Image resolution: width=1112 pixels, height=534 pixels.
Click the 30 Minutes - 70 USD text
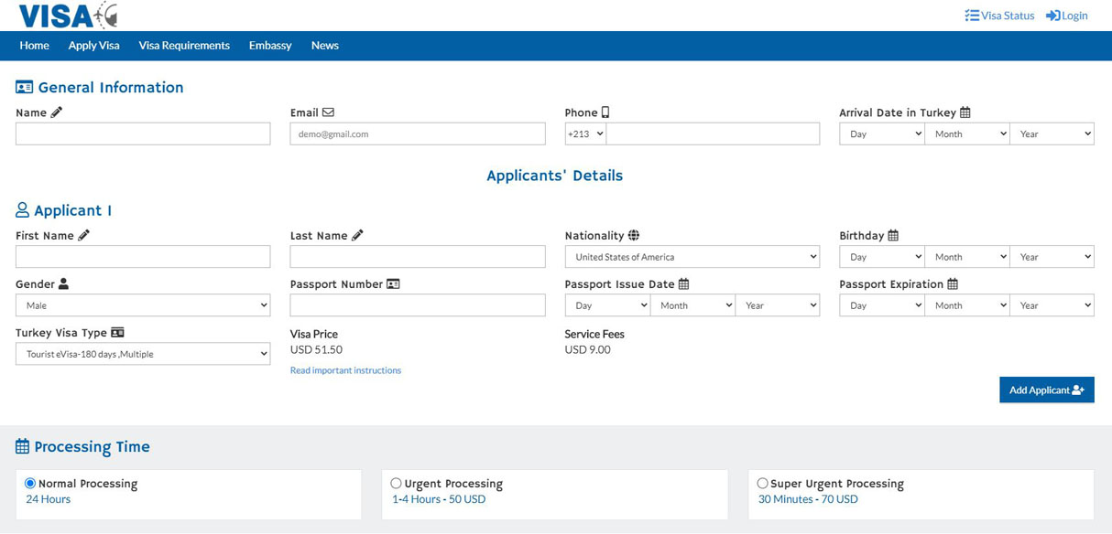click(x=808, y=499)
